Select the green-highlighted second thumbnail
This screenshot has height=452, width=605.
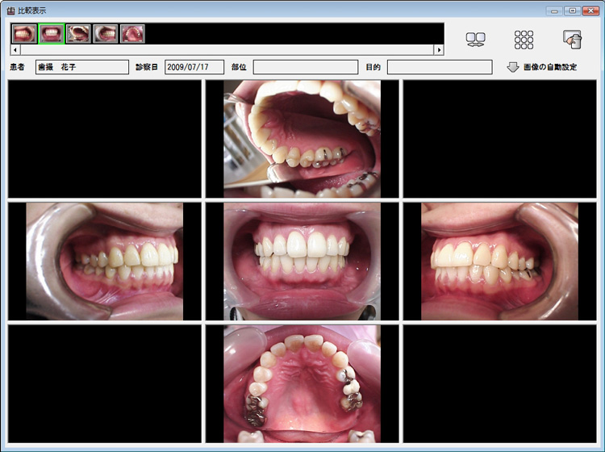51,34
